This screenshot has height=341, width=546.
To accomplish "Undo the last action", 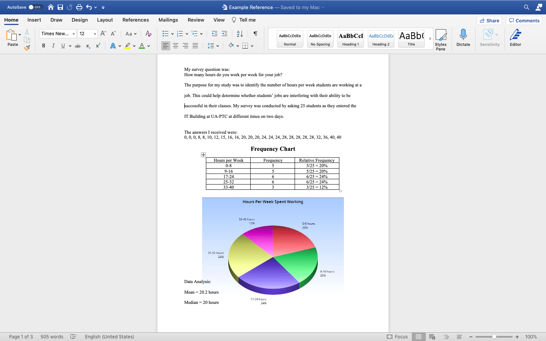I will [x=89, y=7].
